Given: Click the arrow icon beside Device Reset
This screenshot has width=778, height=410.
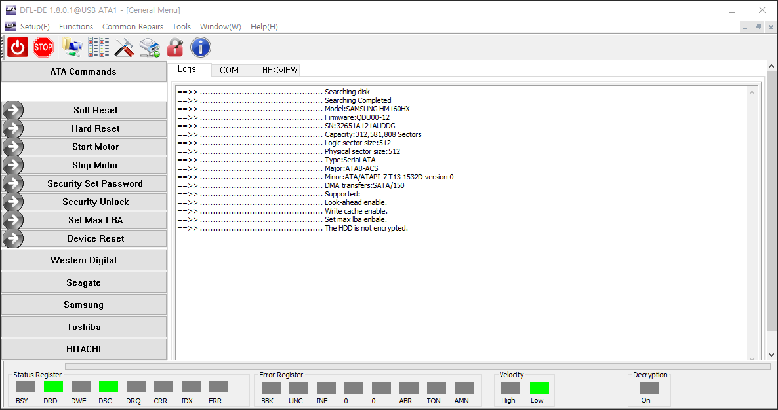Looking at the screenshot, I should 13,238.
